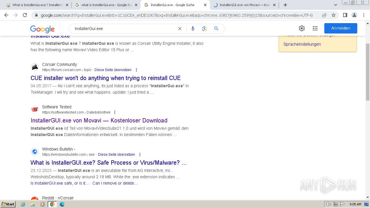Click the Windows Bulletin site favicon
This screenshot has width=370, height=208.
(x=35, y=152)
